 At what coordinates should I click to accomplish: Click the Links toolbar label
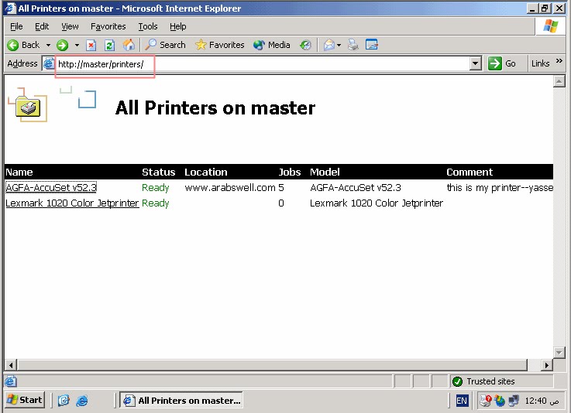541,63
